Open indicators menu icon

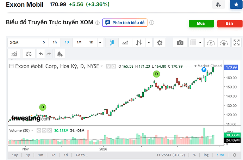pyautogui.click(x=14, y=54)
